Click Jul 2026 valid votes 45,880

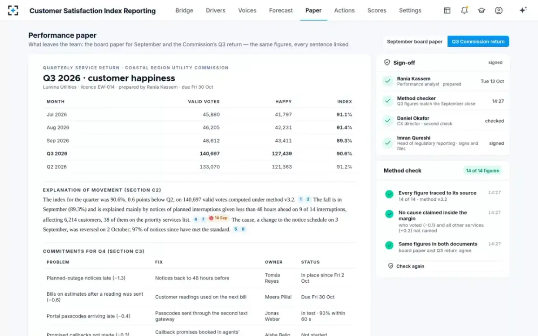211,115
